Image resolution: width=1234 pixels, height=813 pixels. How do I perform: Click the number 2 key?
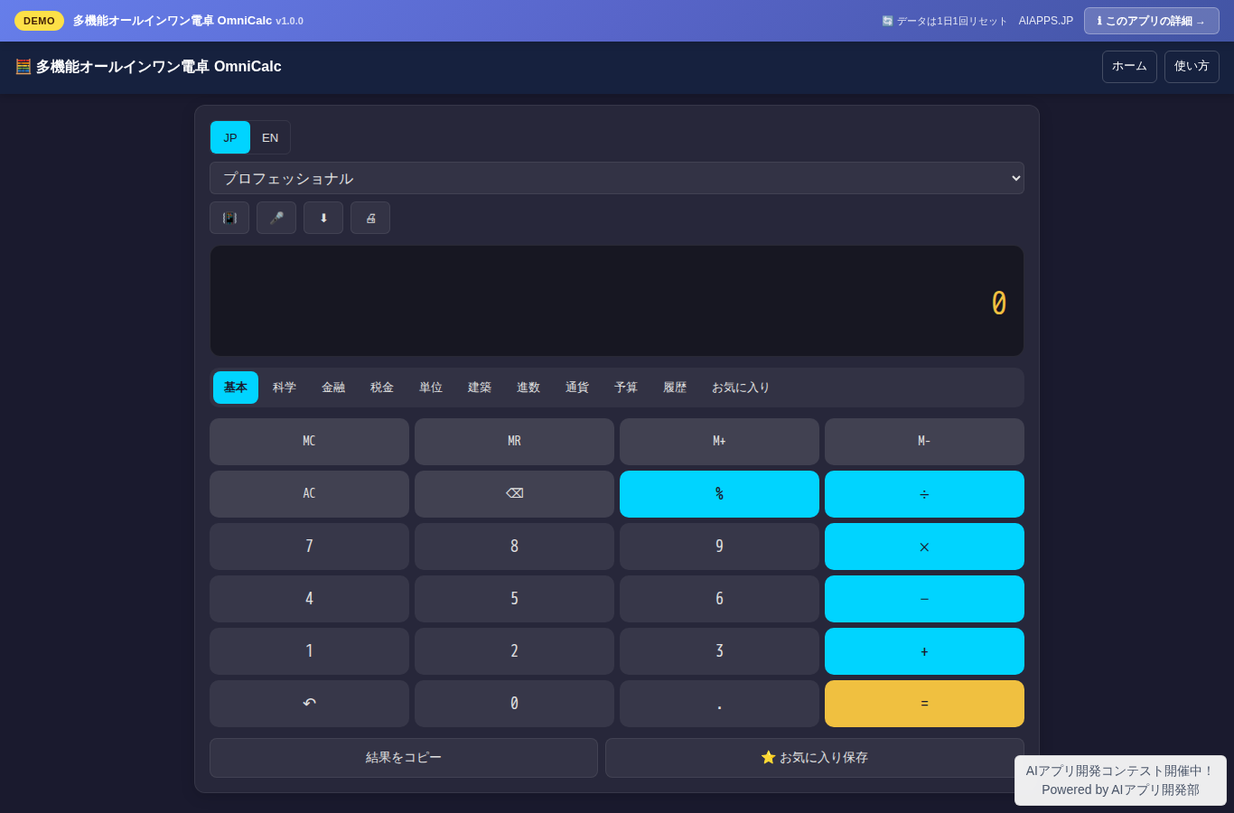point(514,651)
